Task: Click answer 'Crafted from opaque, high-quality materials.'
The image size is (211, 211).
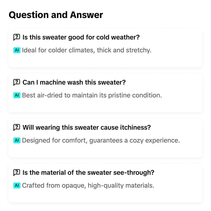Action: (x=88, y=186)
